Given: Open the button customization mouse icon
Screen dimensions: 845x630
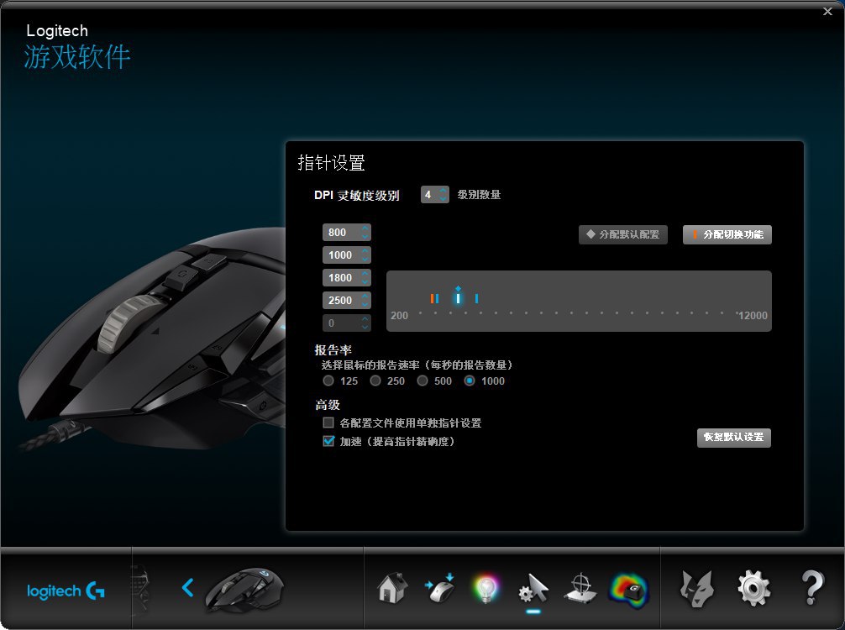Looking at the screenshot, I should tap(440, 588).
